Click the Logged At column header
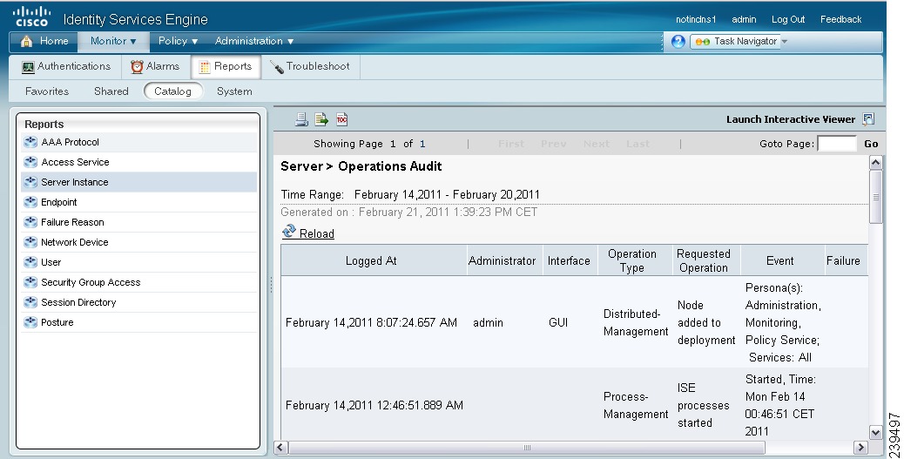Viewport: 904px width, 459px height. [371, 260]
